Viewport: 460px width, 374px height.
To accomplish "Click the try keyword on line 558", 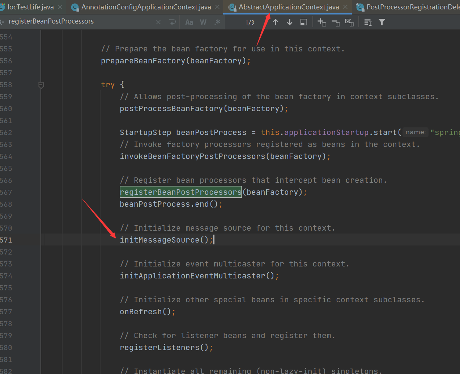I will tap(108, 84).
